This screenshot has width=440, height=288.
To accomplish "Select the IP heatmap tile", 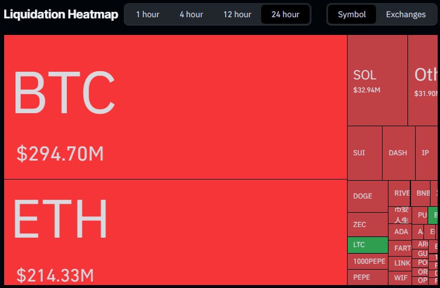I will [426, 153].
